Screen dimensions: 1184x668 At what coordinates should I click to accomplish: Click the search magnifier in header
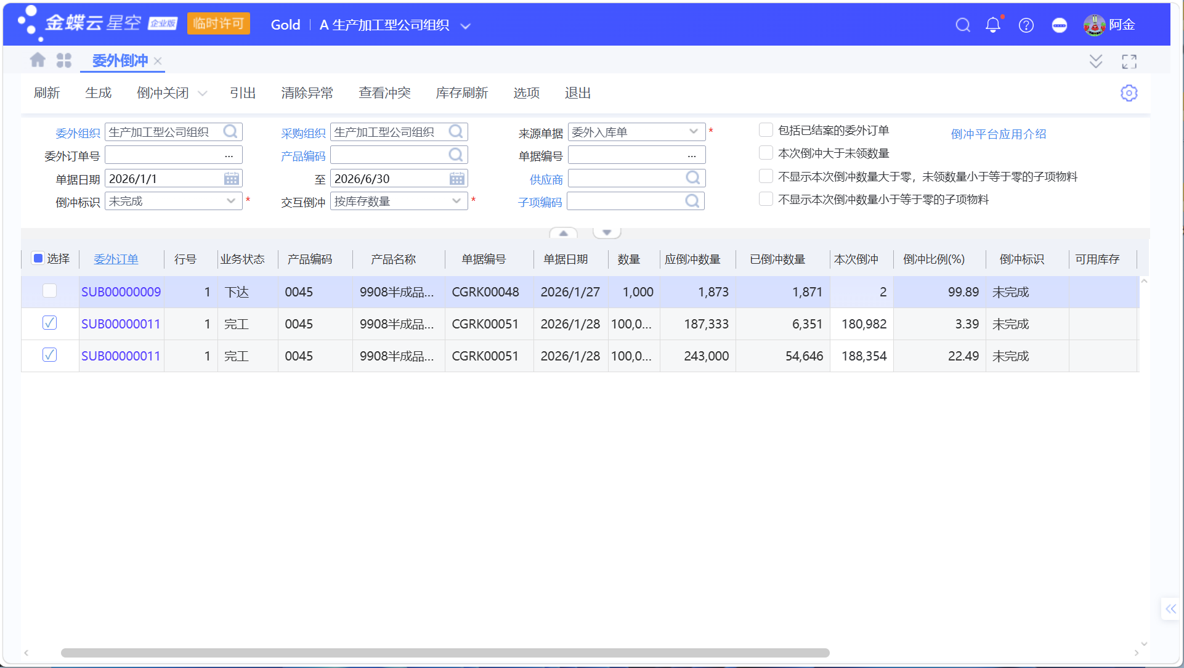(x=963, y=25)
